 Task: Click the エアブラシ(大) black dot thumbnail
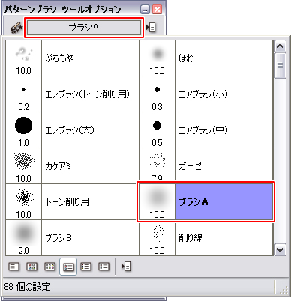tap(24, 125)
